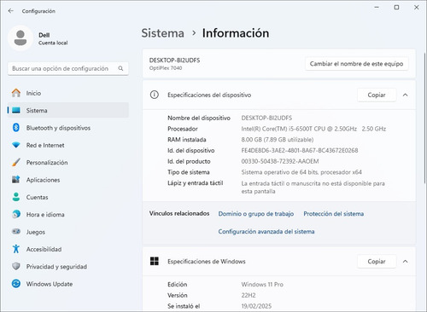The width and height of the screenshot is (427, 312).
Task: Copy the Windows specifications
Action: [377, 261]
